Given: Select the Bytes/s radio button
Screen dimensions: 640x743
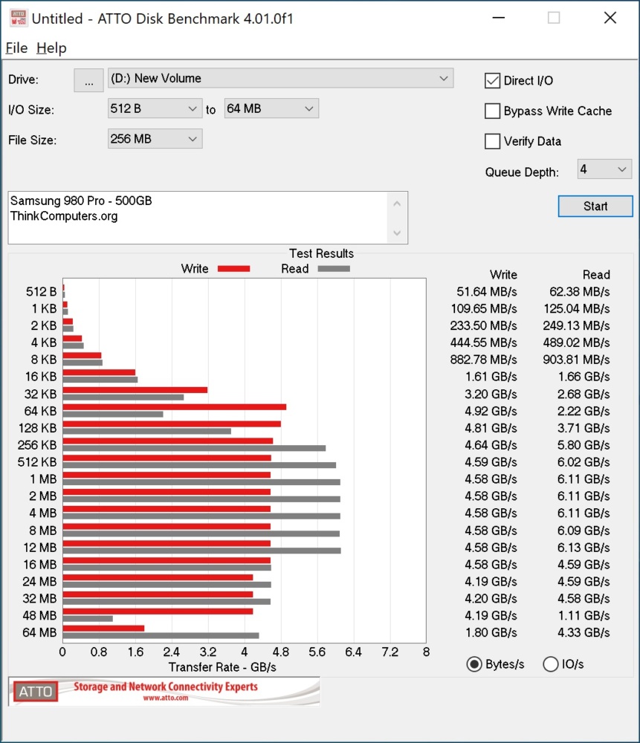Looking at the screenshot, I should 474,664.
